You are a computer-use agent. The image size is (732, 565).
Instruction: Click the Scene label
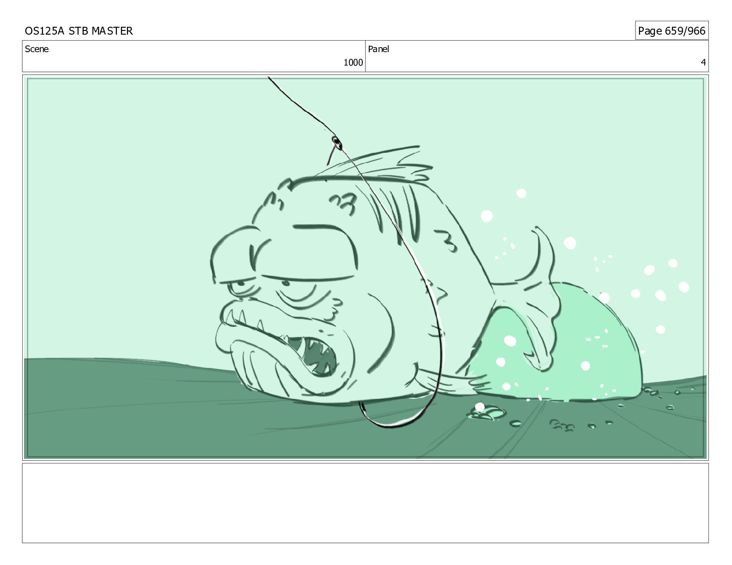(x=37, y=49)
